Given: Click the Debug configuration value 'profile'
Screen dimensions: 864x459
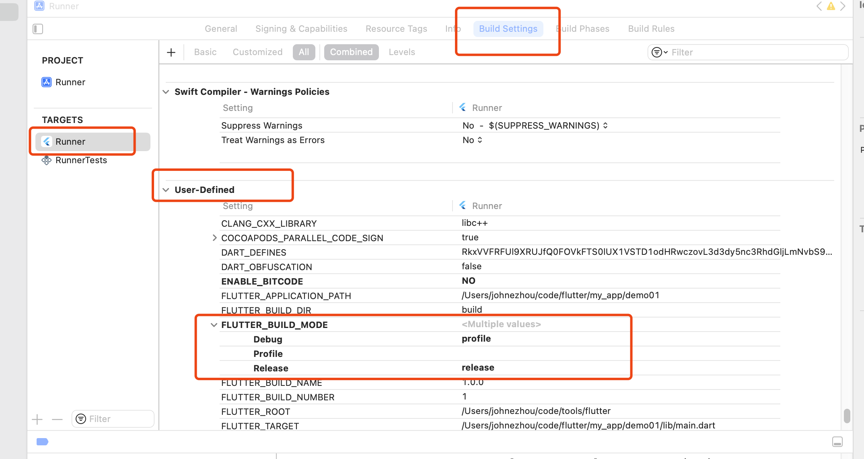Looking at the screenshot, I should click(x=476, y=338).
